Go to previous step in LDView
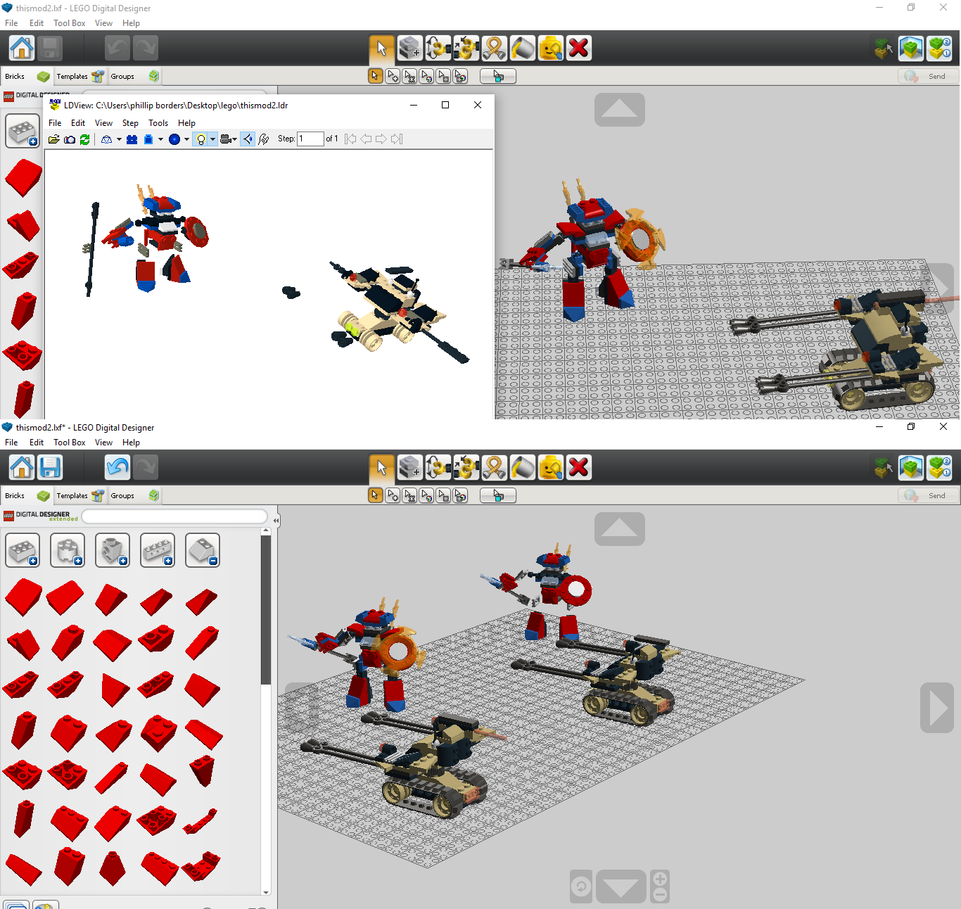Image resolution: width=961 pixels, height=909 pixels. pyautogui.click(x=366, y=139)
